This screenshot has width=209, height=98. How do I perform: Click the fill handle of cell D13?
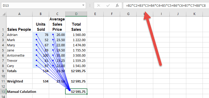[x=87, y=94]
